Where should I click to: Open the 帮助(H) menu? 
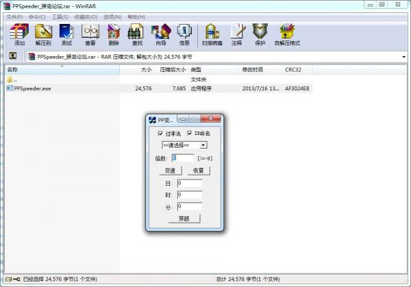(136, 17)
